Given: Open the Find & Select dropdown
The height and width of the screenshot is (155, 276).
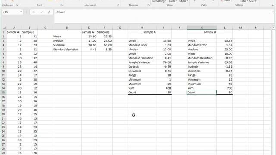Looking at the screenshot, I should point(253,1).
